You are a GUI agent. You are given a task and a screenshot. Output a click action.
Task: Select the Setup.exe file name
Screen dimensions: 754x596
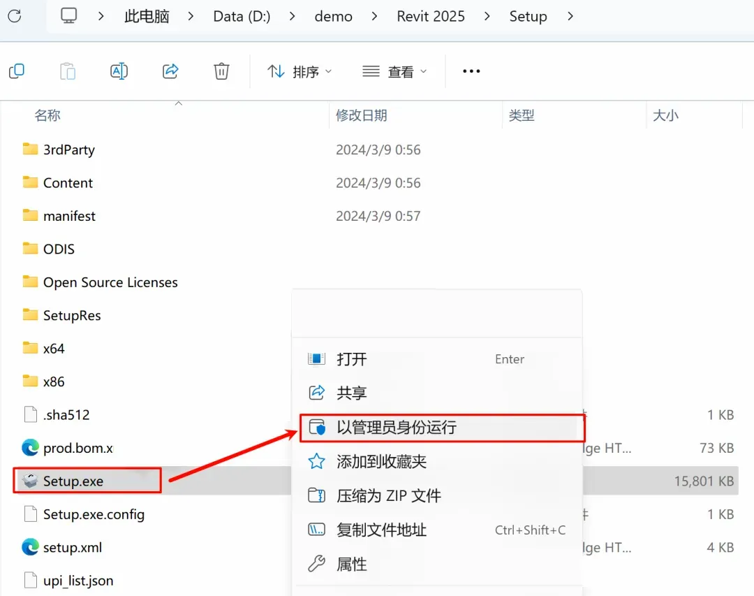(73, 481)
